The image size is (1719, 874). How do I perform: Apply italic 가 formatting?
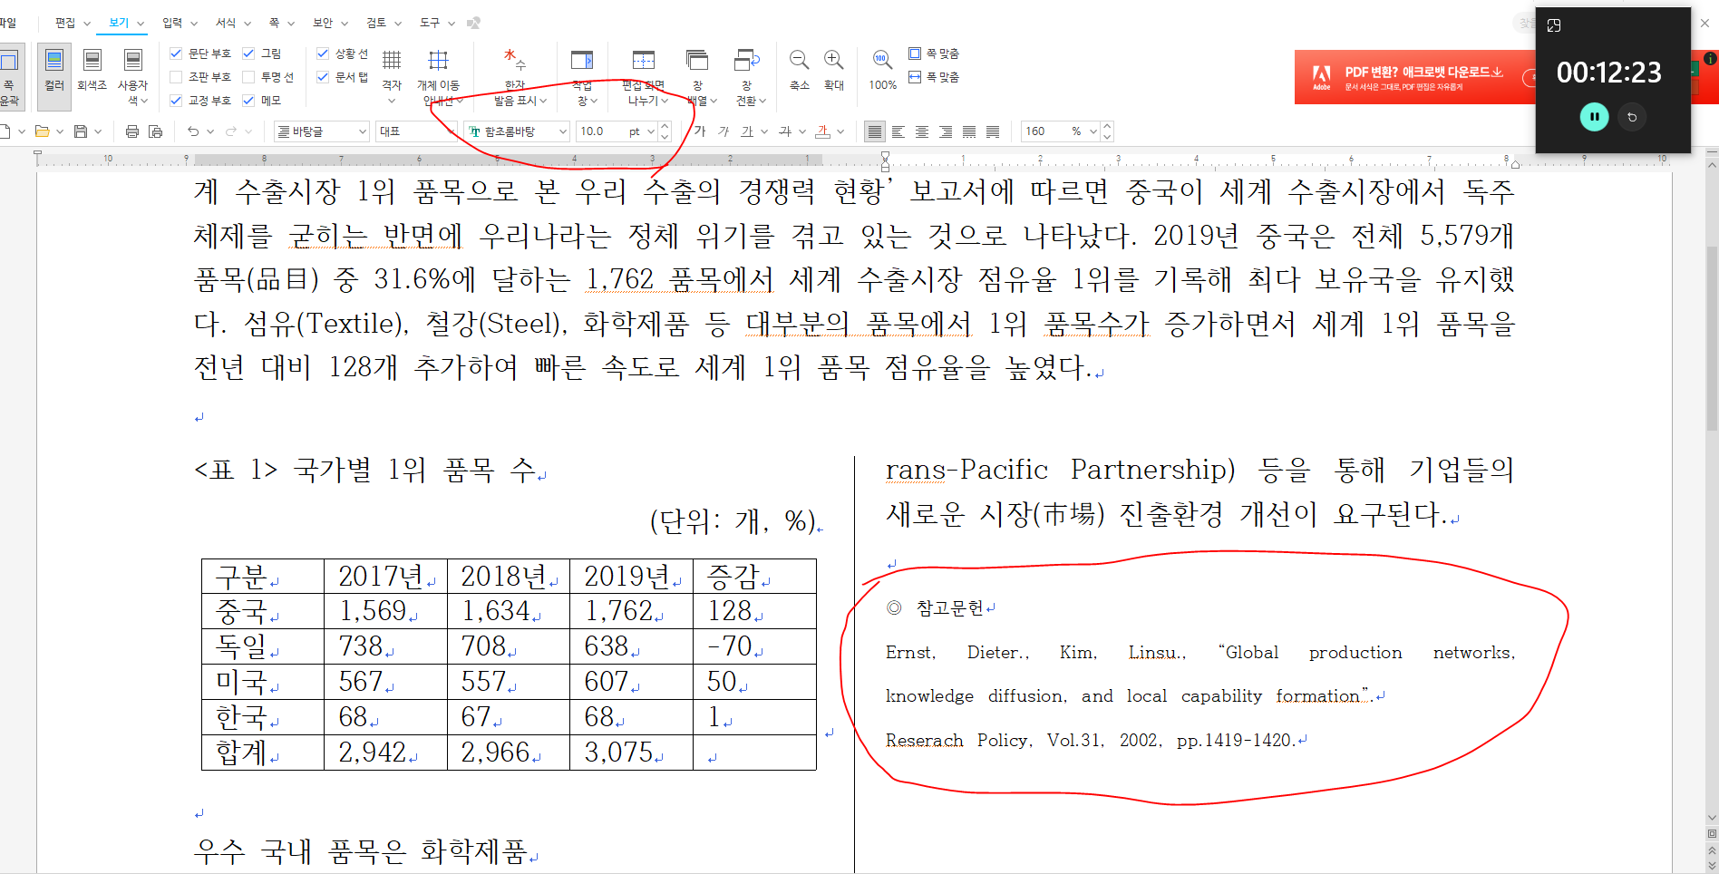point(724,131)
